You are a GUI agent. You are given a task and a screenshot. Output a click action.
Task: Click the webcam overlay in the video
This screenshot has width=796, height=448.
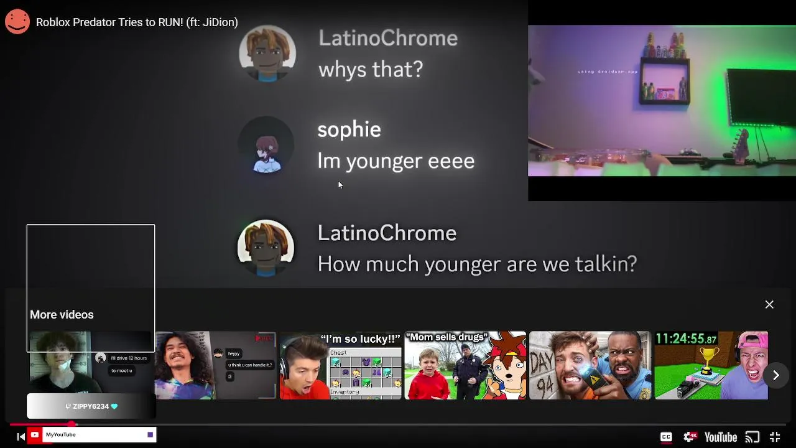click(x=662, y=101)
